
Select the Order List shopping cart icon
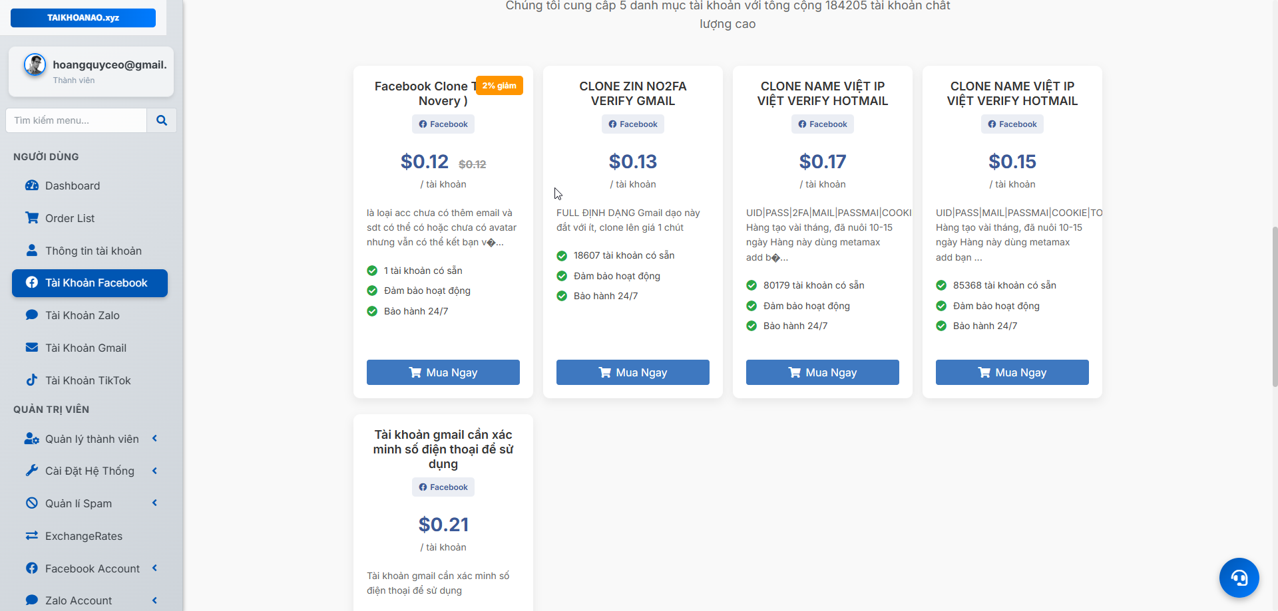pyautogui.click(x=31, y=218)
